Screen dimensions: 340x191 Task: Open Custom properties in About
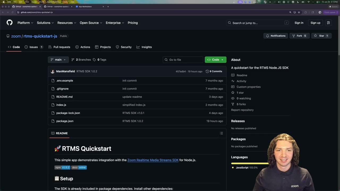(x=246, y=87)
